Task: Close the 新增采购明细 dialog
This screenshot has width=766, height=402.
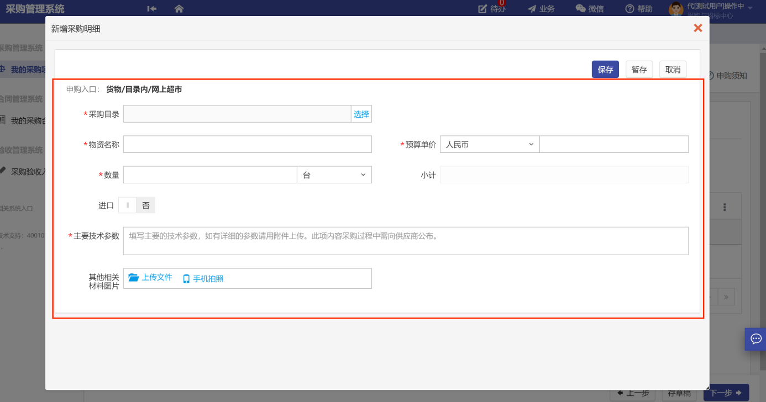Action: (x=697, y=28)
